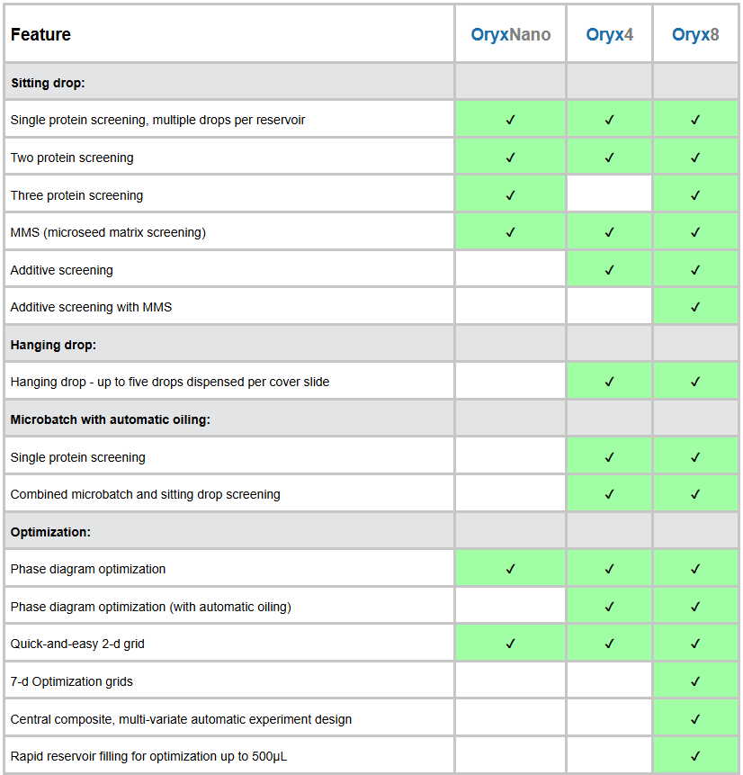Select the 'Microbatch with automatic oiling:' heading
The image size is (743, 775).
click(110, 419)
